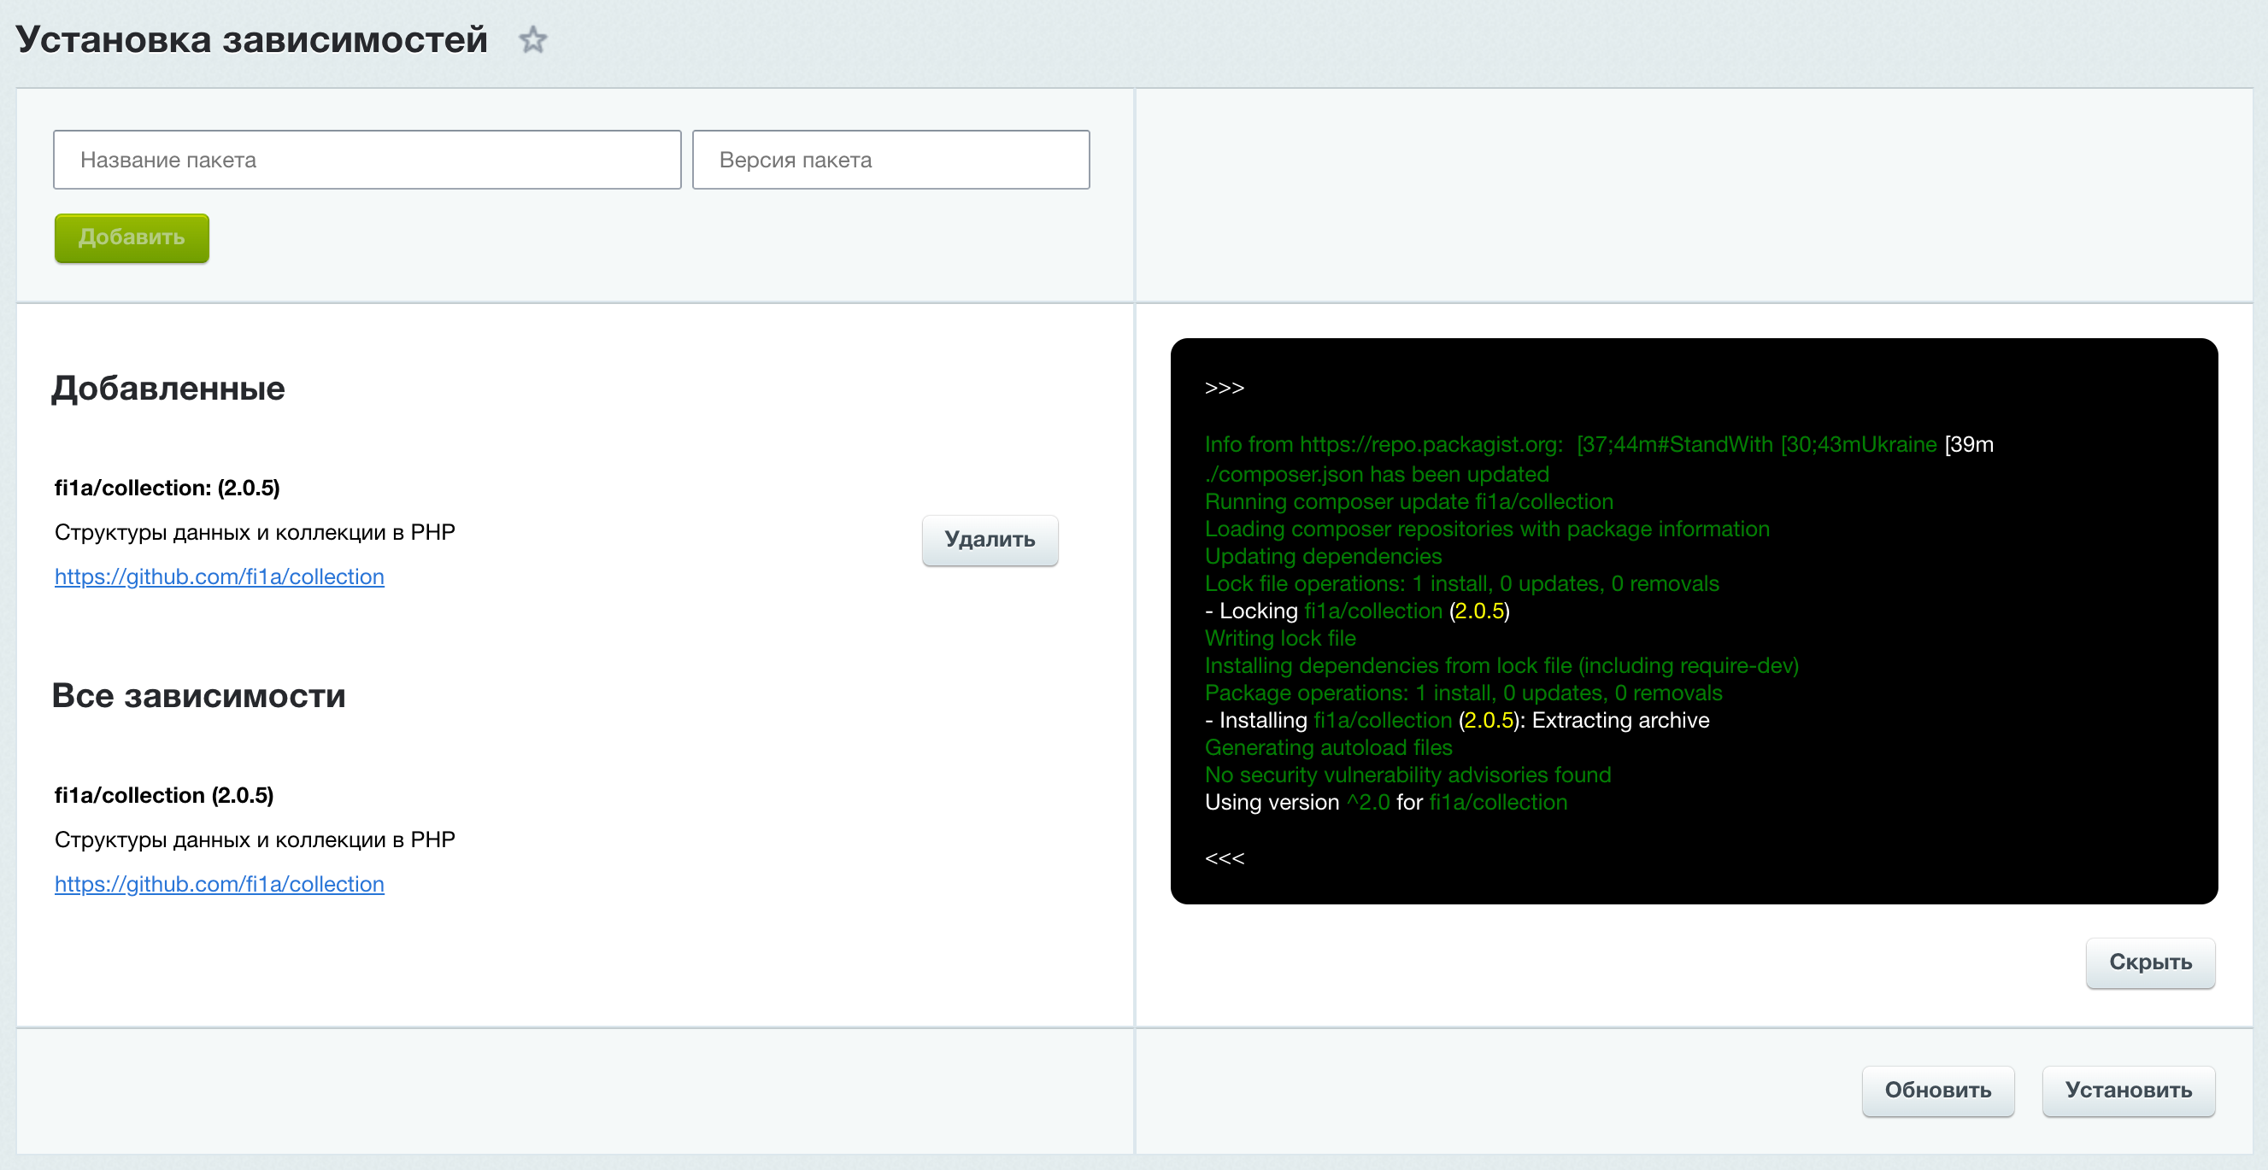Click the '>>>' marker at console top
This screenshot has width=2268, height=1170.
[1224, 388]
